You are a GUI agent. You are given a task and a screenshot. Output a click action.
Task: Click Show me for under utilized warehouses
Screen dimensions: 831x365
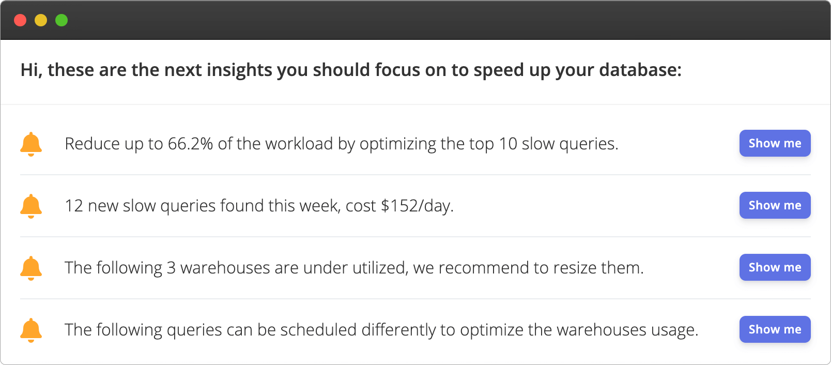pyautogui.click(x=775, y=267)
